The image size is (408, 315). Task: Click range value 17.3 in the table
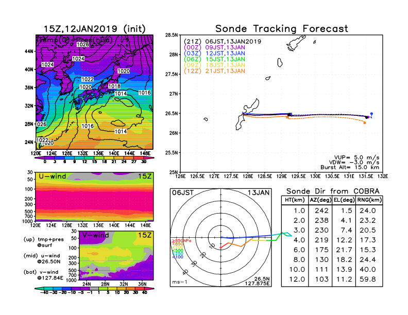pyautogui.click(x=368, y=240)
